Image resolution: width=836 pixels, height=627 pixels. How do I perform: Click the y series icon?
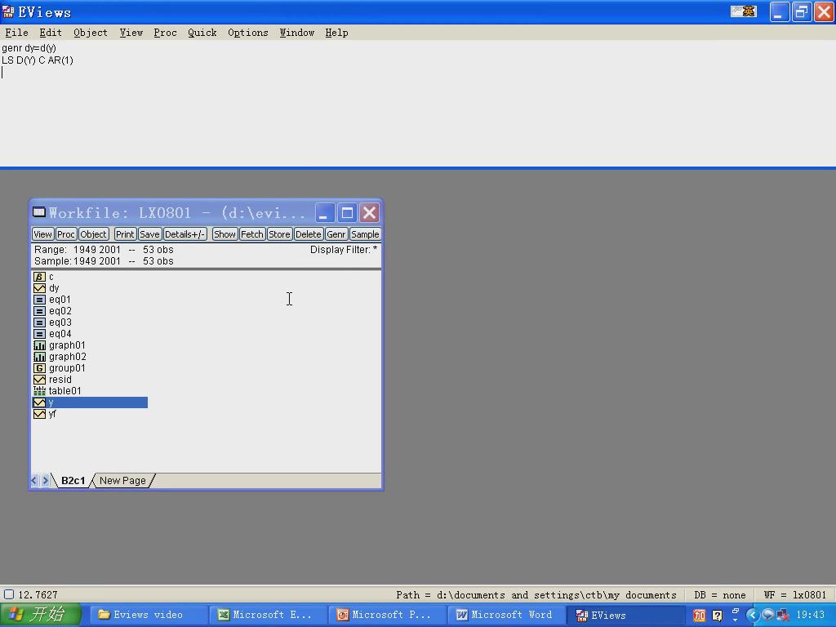(x=39, y=402)
